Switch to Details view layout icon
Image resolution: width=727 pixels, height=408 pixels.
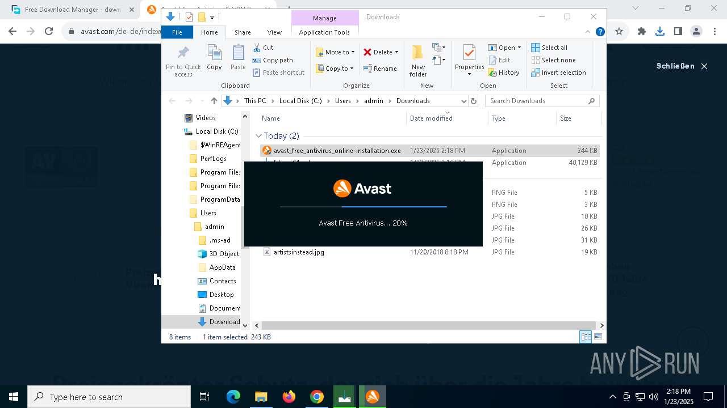[x=586, y=337]
